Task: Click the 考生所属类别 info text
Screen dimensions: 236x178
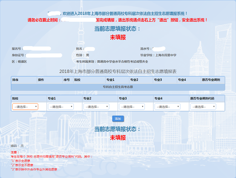Action: 112,61
